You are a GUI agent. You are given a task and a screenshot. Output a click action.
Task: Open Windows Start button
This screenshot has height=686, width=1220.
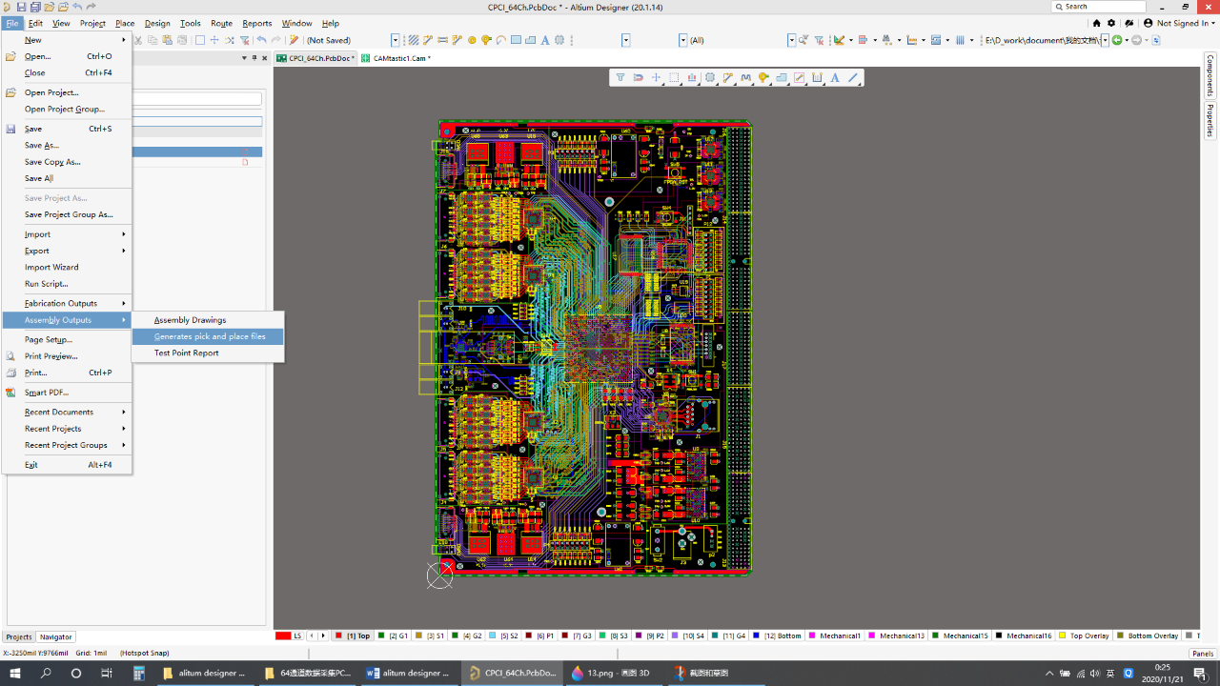16,673
